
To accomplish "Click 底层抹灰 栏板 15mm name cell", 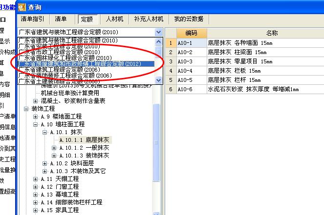I will click(265, 71).
